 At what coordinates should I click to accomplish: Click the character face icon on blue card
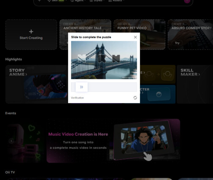[x=159, y=94]
